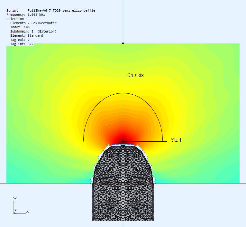Click the 'Index: 105' line

pyautogui.click(x=20, y=27)
